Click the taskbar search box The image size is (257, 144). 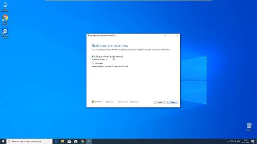pos(29,141)
